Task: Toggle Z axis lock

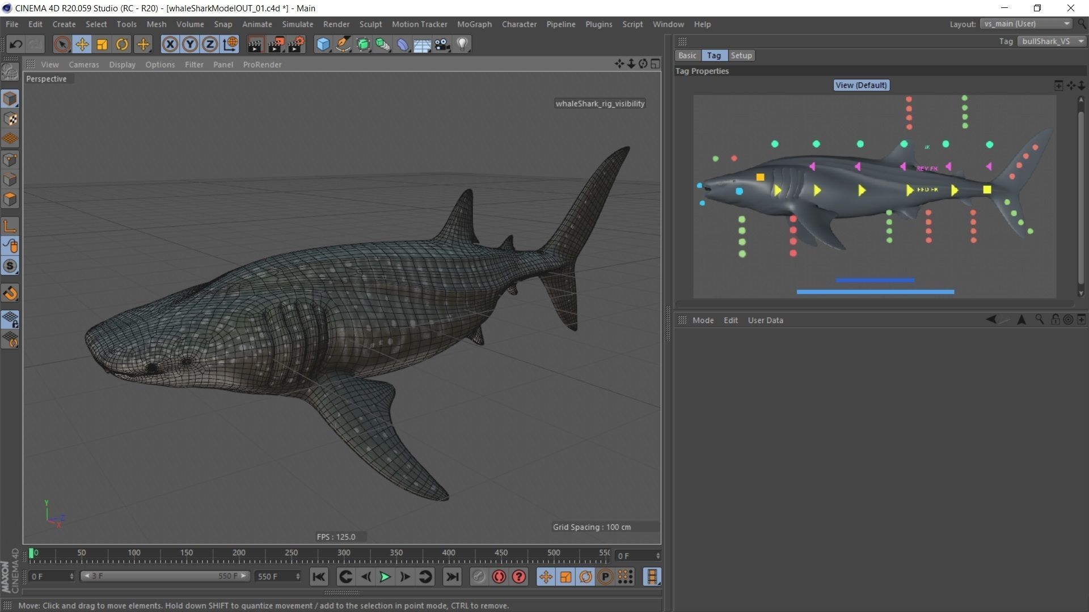Action: click(210, 44)
